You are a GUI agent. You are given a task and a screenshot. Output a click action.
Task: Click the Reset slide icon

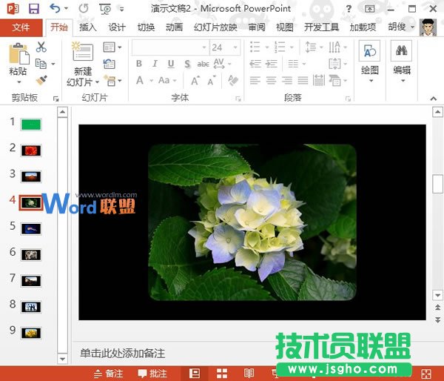110,64
